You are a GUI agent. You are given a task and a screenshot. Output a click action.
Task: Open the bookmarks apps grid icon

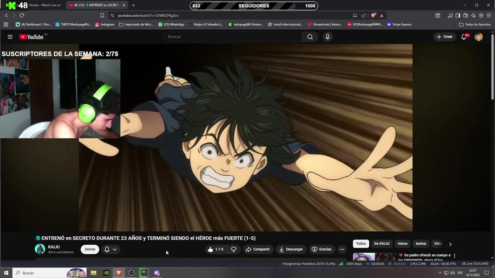click(x=6, y=24)
